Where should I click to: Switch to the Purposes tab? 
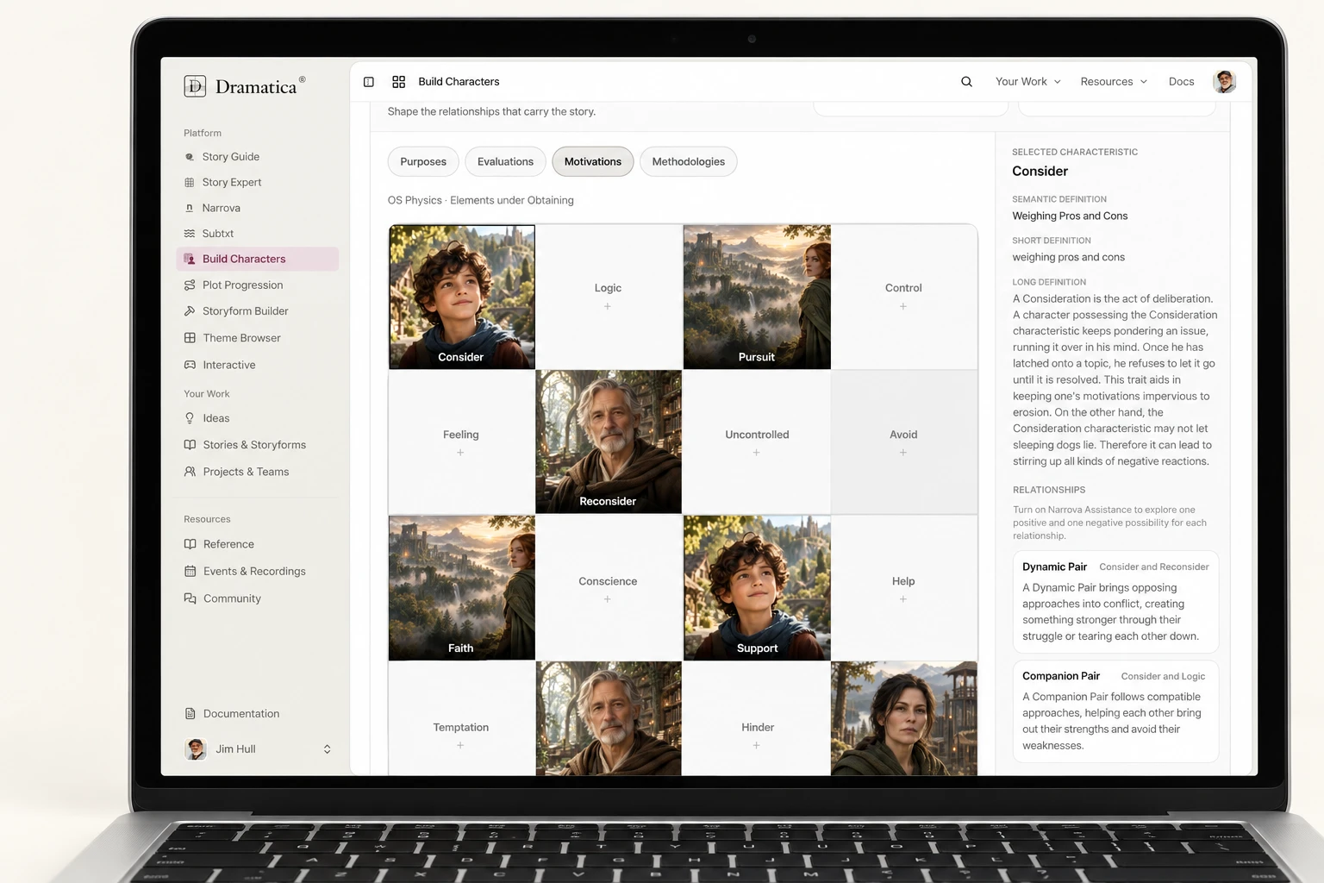(423, 162)
